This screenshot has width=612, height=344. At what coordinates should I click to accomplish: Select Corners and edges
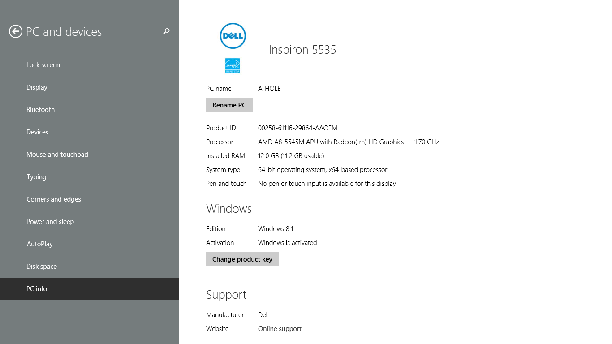point(90,199)
